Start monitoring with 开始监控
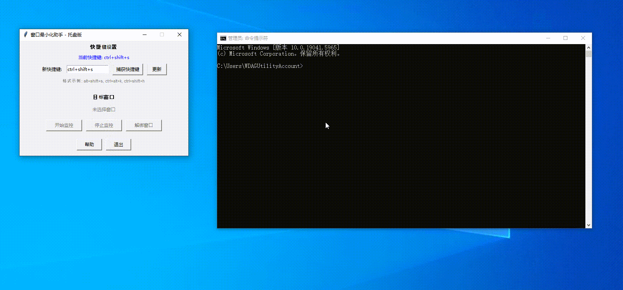Image resolution: width=623 pixels, height=290 pixels. [64, 125]
